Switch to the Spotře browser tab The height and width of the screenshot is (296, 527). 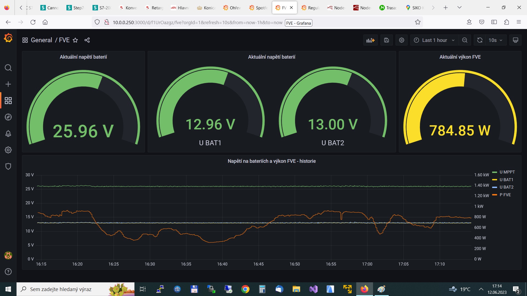[x=258, y=8]
